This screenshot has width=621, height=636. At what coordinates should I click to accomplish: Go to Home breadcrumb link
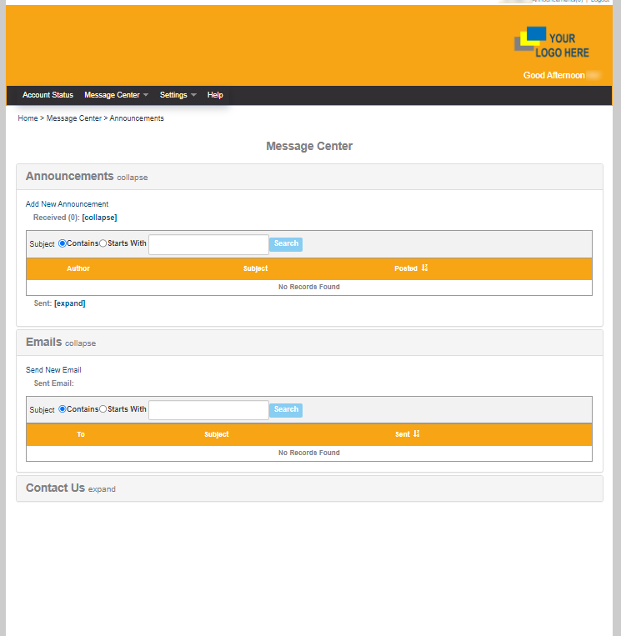[x=28, y=118]
